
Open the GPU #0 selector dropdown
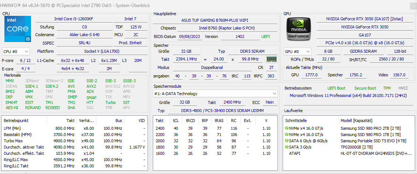(x=297, y=52)
